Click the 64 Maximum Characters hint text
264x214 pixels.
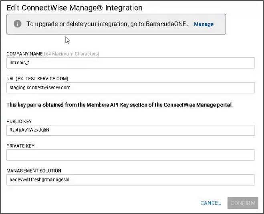click(71, 54)
